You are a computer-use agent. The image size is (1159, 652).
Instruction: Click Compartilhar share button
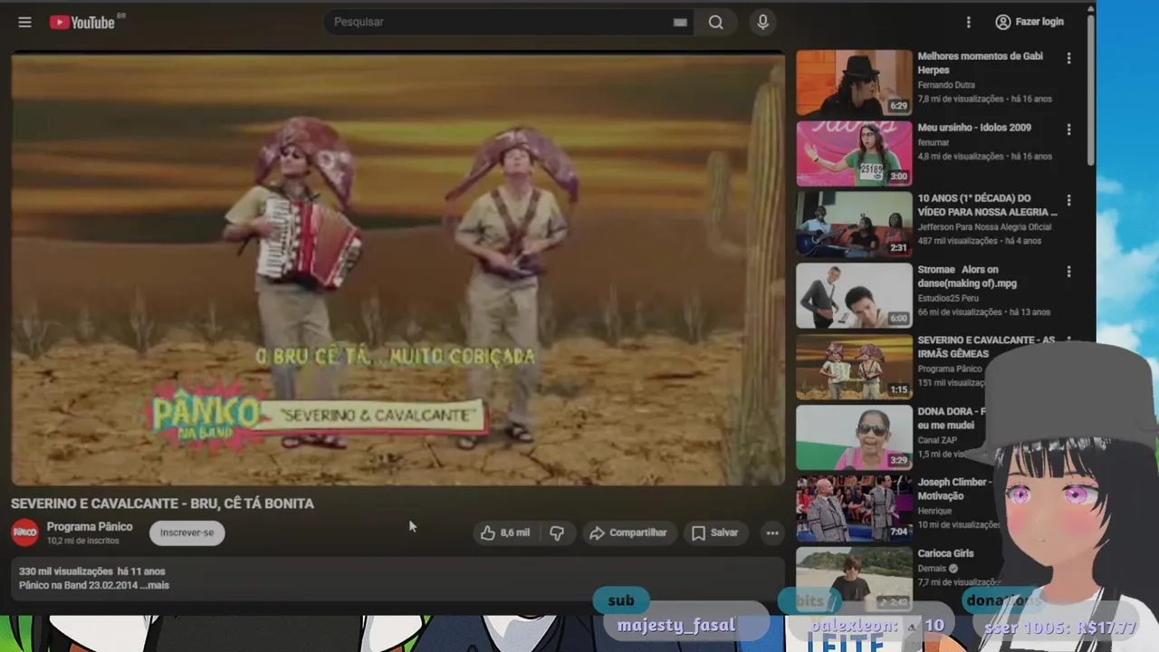[627, 532]
